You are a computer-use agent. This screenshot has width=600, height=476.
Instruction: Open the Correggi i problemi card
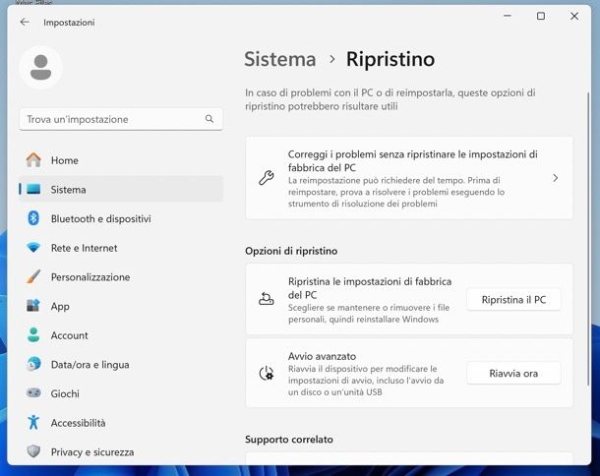click(x=409, y=178)
